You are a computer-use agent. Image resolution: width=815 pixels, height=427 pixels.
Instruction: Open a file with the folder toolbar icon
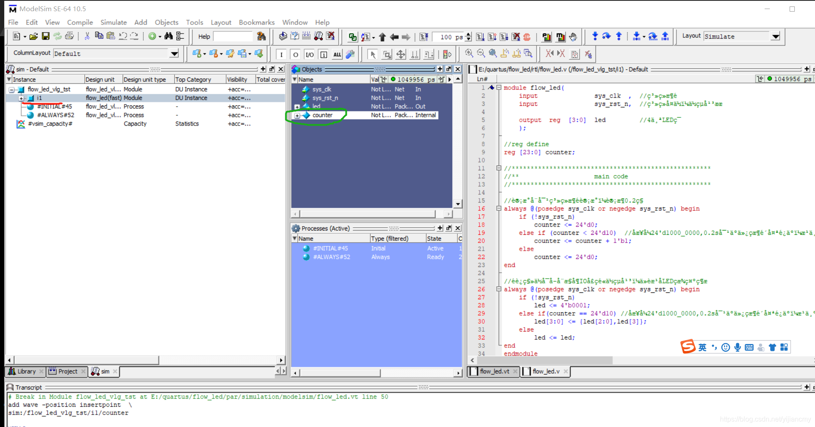(34, 37)
